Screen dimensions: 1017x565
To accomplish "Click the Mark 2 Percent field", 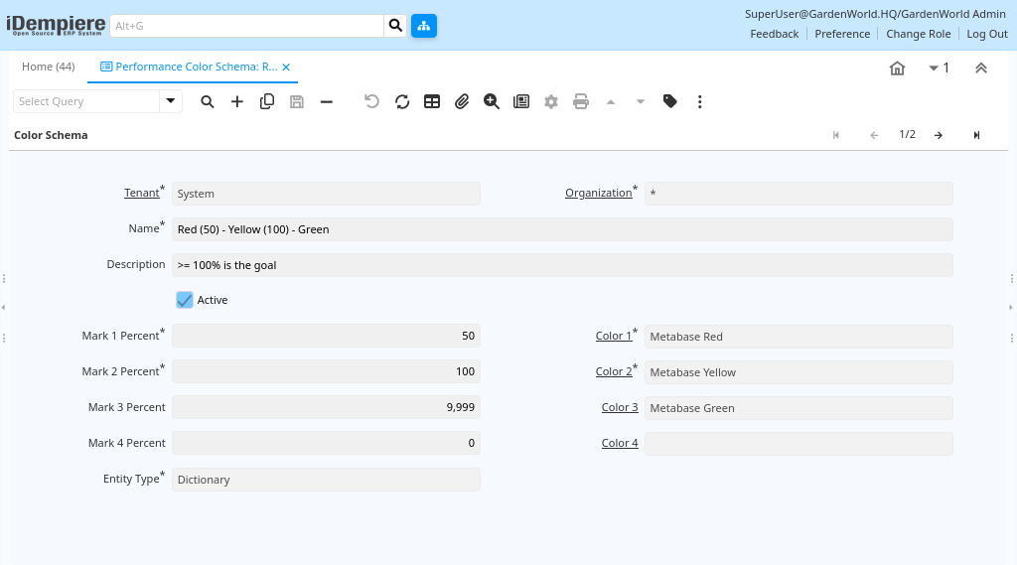I will [x=326, y=371].
